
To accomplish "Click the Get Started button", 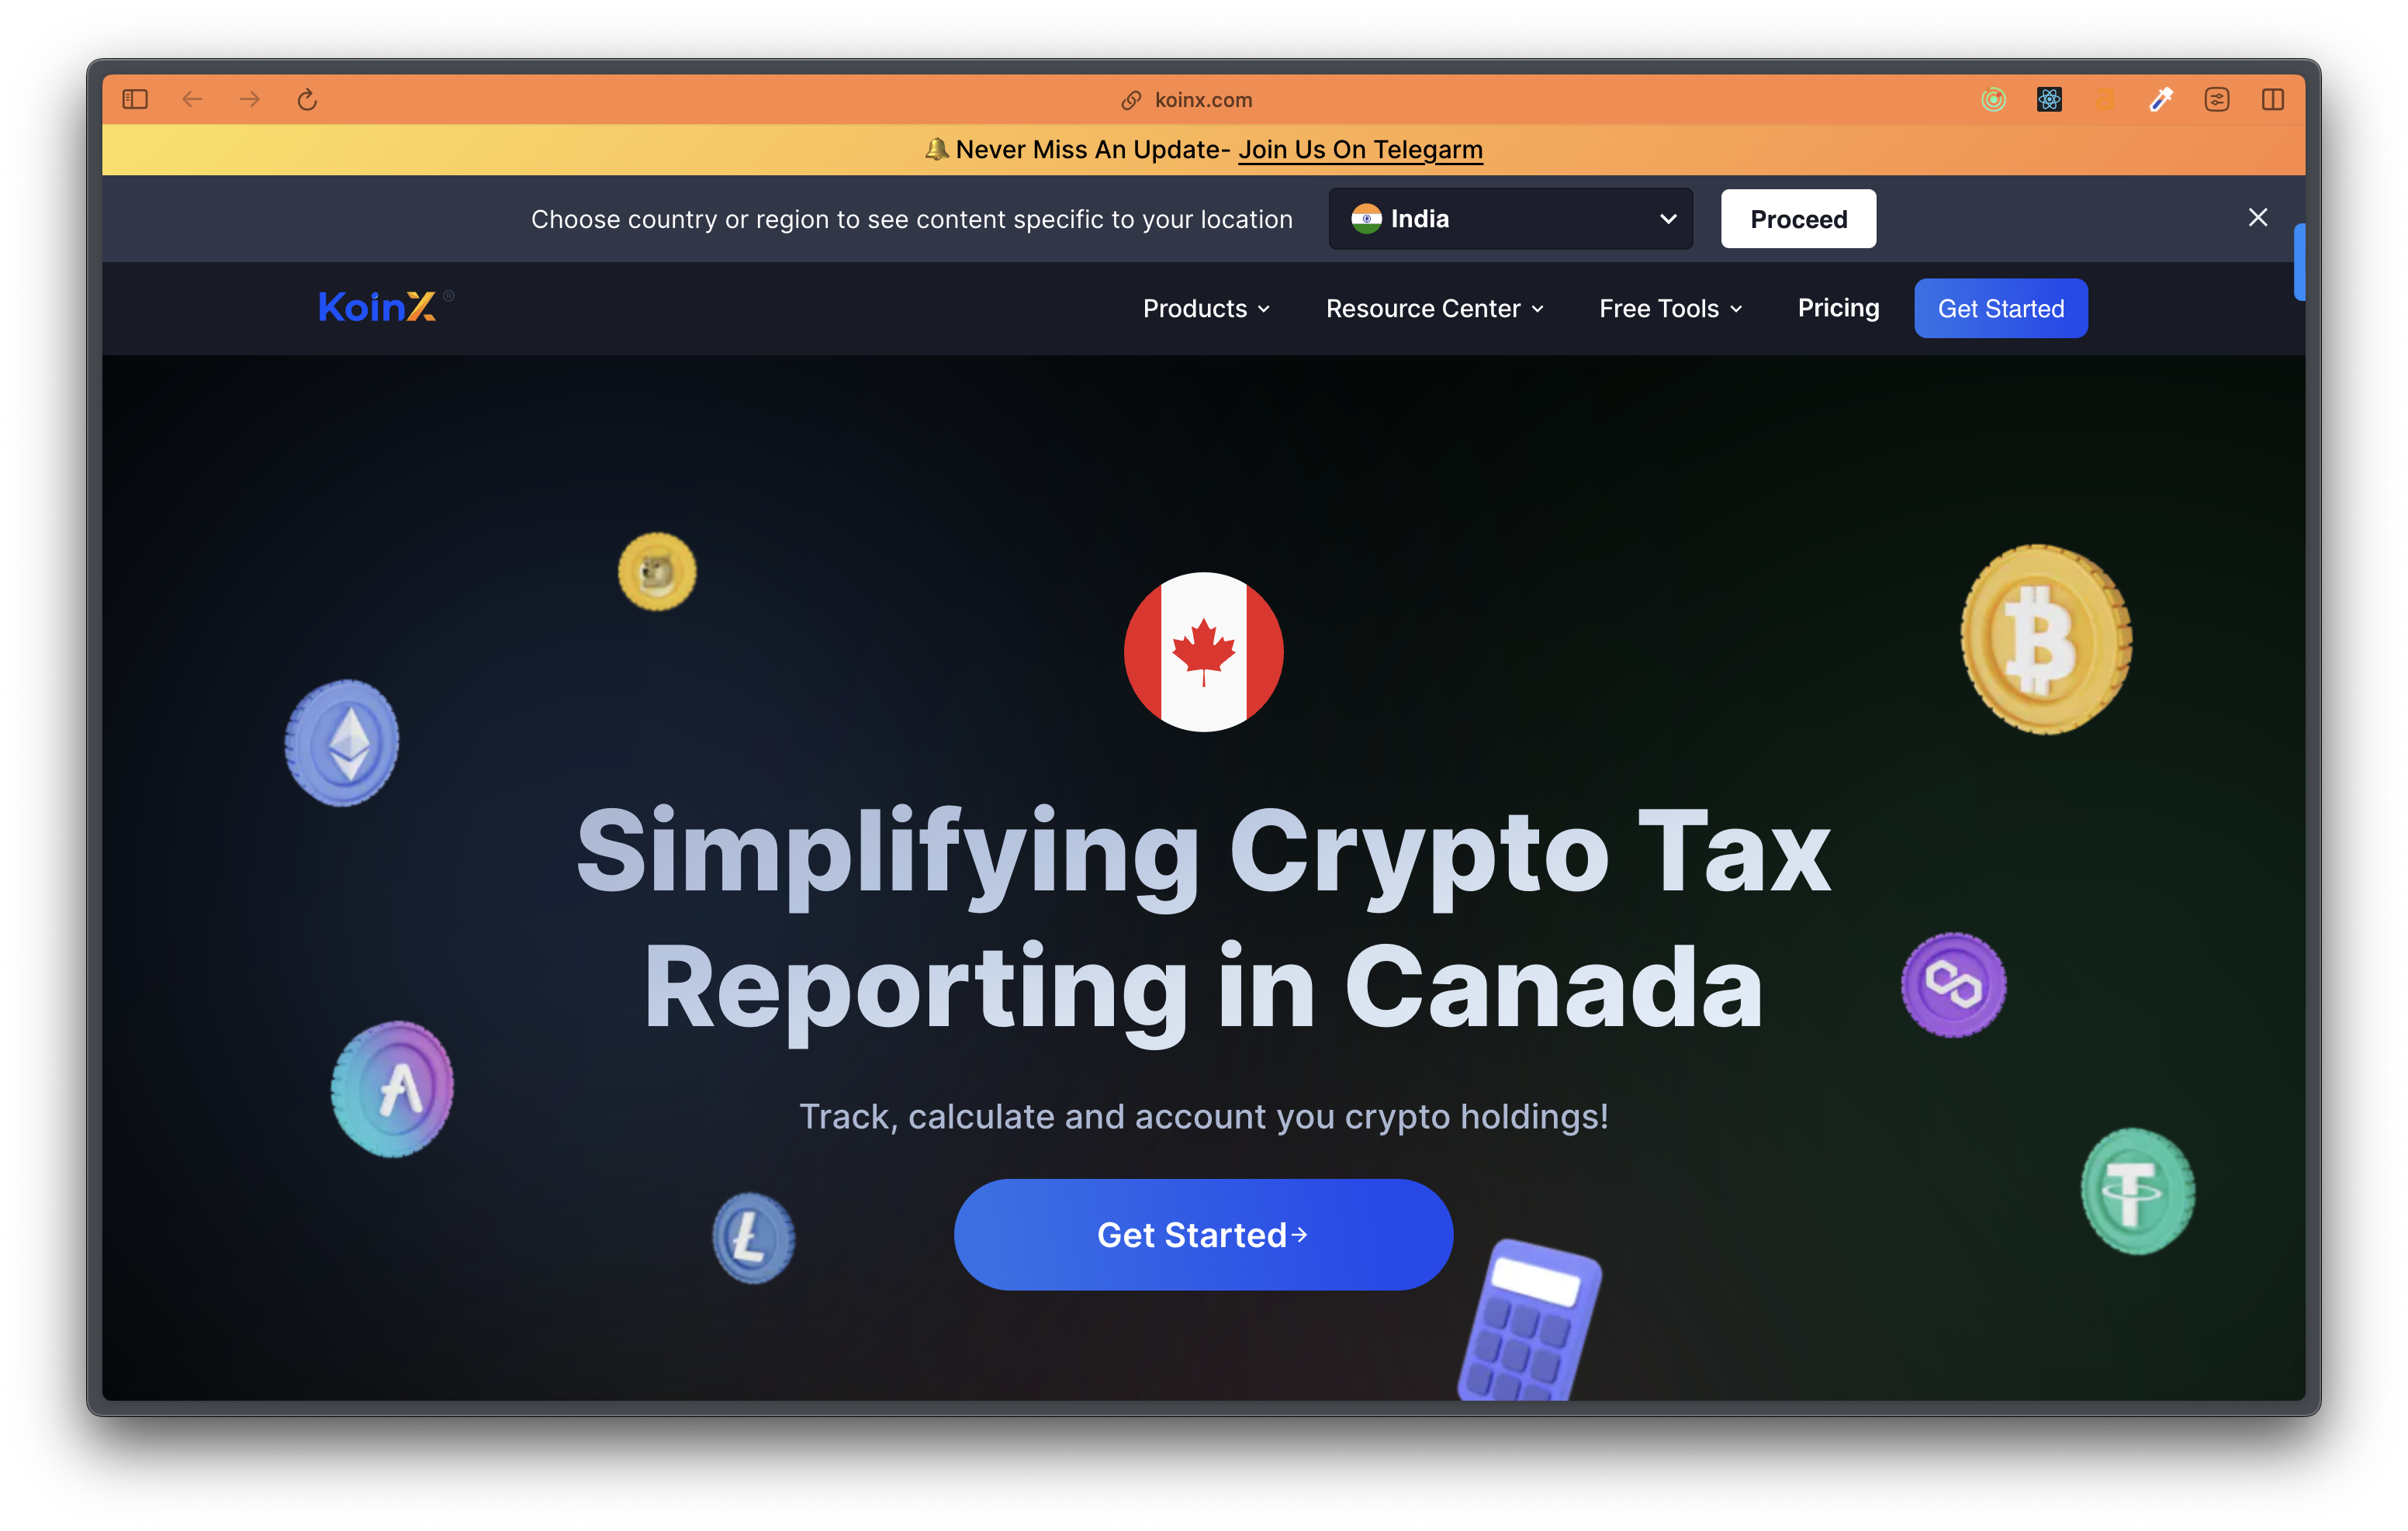I will 1202,1235.
